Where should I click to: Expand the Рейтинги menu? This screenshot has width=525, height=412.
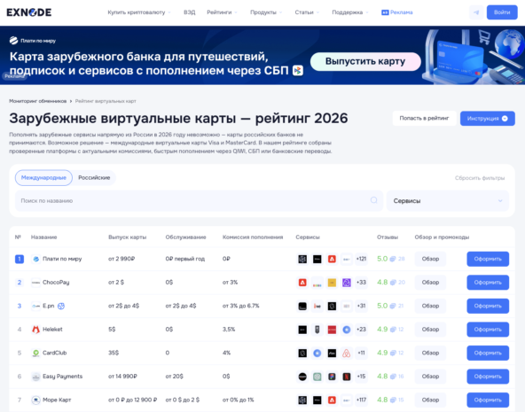coord(222,12)
